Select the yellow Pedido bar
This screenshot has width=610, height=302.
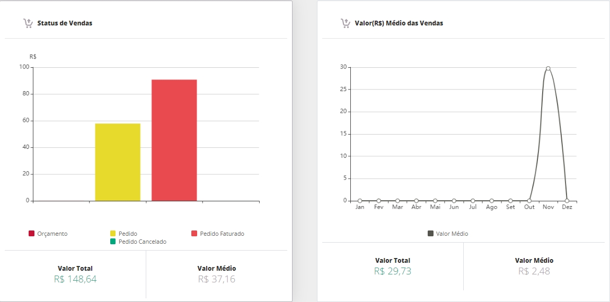pyautogui.click(x=118, y=162)
